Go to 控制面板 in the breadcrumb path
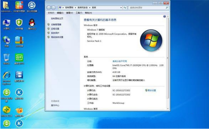Image resolution: width=209 pixels, height=129 pixels. coord(69,8)
